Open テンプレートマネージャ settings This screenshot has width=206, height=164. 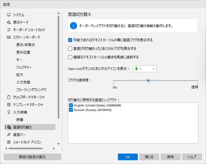28,105
